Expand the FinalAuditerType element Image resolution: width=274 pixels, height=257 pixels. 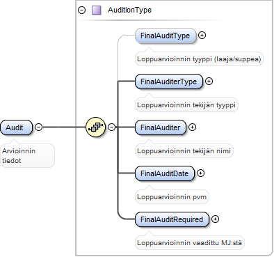click(x=209, y=81)
